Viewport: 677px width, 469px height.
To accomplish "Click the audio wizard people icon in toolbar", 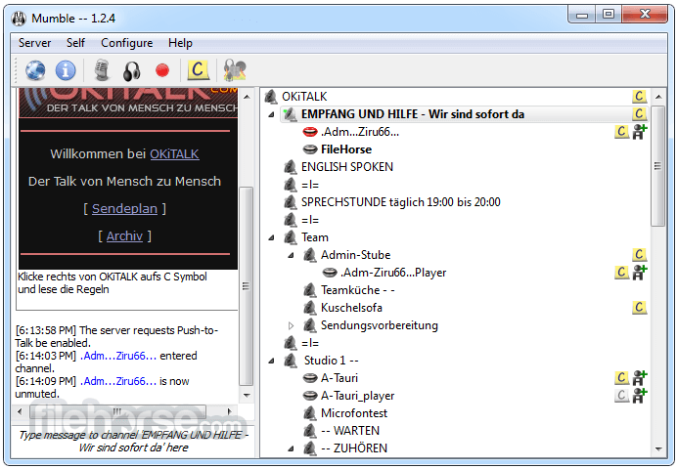I will 235,70.
